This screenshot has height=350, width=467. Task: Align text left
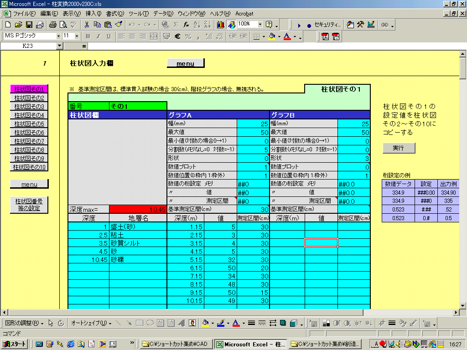coord(121,36)
